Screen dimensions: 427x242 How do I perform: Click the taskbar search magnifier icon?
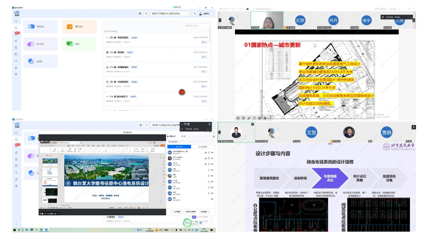click(21, 230)
